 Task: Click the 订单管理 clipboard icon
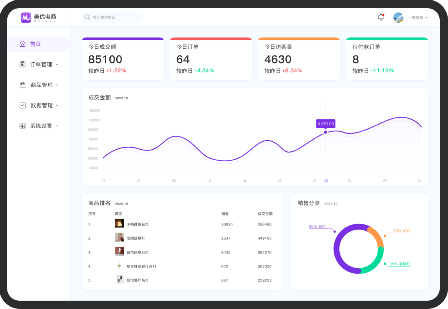click(x=23, y=64)
